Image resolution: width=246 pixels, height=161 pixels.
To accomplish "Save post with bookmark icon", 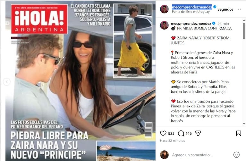I will 239,133.
